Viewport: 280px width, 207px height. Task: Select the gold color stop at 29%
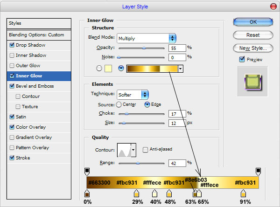click(136, 193)
